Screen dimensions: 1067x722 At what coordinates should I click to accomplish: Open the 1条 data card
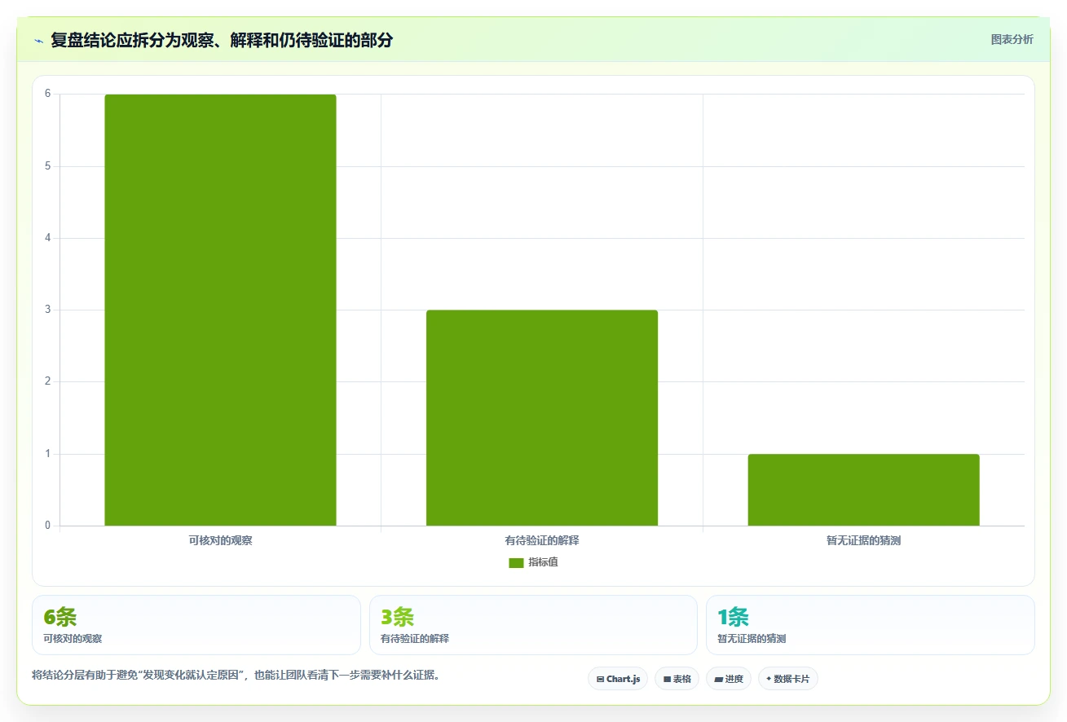871,625
